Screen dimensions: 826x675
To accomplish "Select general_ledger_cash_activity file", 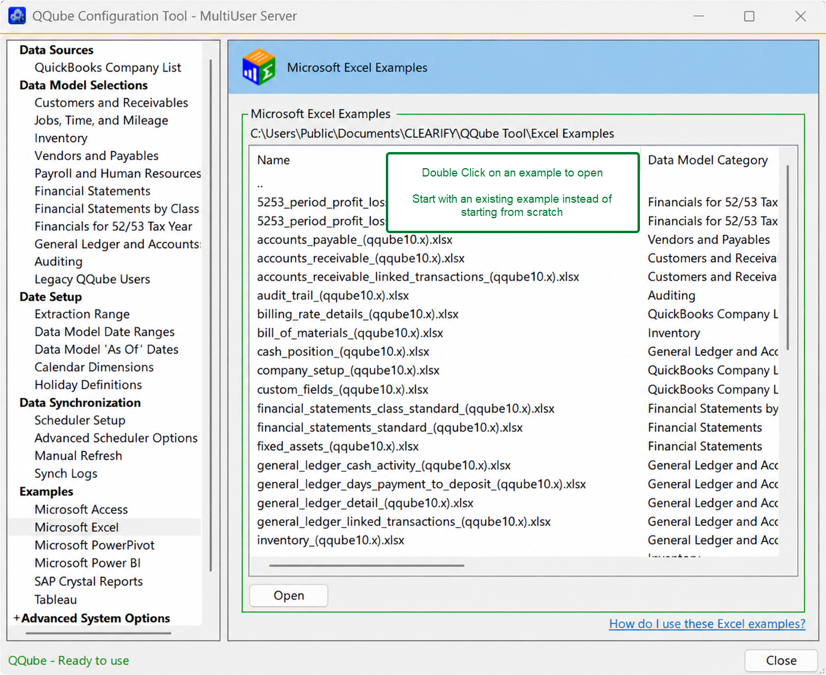I will coord(384,466).
